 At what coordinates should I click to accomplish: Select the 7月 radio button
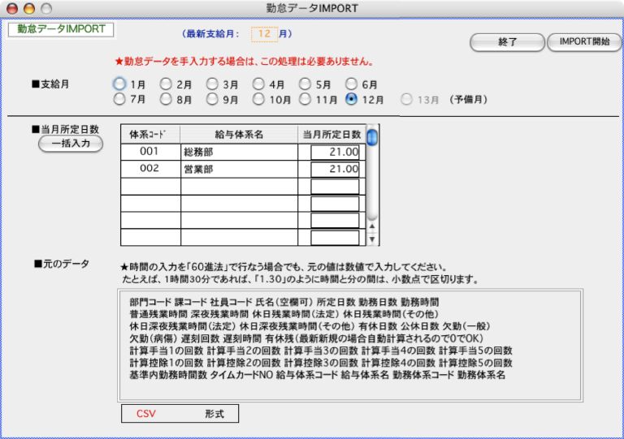[x=120, y=100]
